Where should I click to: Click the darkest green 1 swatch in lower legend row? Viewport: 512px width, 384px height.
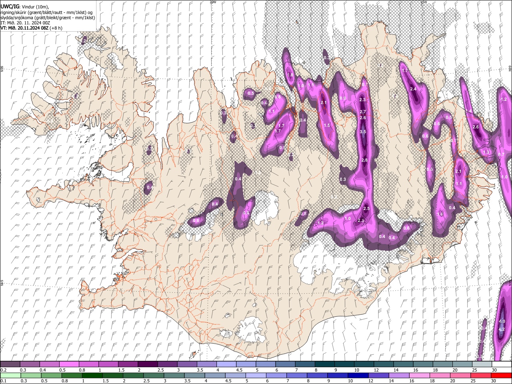(x=92, y=376)
